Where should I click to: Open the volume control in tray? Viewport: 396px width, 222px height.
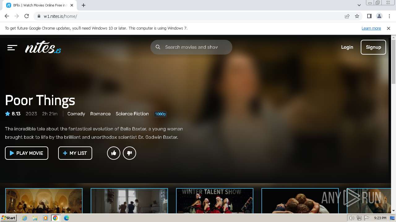(352, 218)
